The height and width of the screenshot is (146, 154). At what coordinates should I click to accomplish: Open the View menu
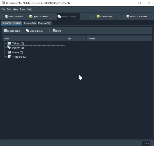[x=15, y=9]
